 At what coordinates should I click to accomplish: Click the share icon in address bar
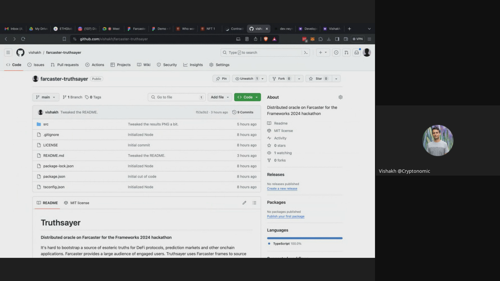255,39
